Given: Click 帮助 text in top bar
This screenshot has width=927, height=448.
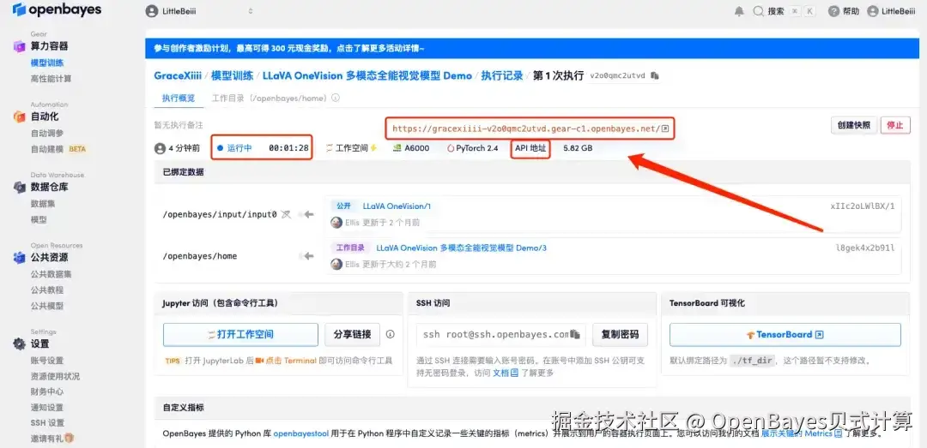Looking at the screenshot, I should point(851,11).
